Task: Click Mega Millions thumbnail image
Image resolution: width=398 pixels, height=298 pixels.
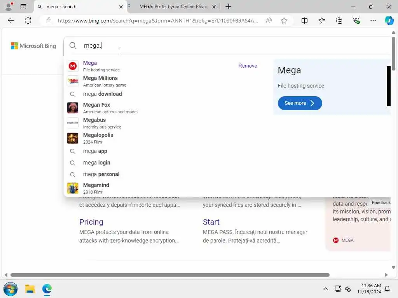Action: [73, 81]
